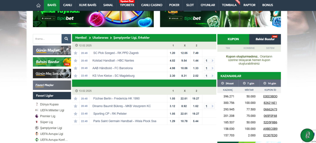
Task: Open coupon ID E0EE3BDD
Action: pyautogui.click(x=270, y=97)
